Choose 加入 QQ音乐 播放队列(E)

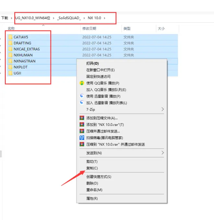[x=106, y=90]
